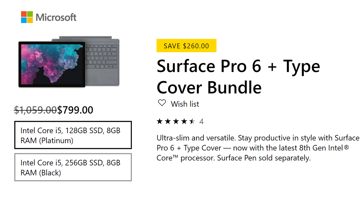The height and width of the screenshot is (198, 362).
Task: Click the third star in the rating
Action: click(x=176, y=121)
